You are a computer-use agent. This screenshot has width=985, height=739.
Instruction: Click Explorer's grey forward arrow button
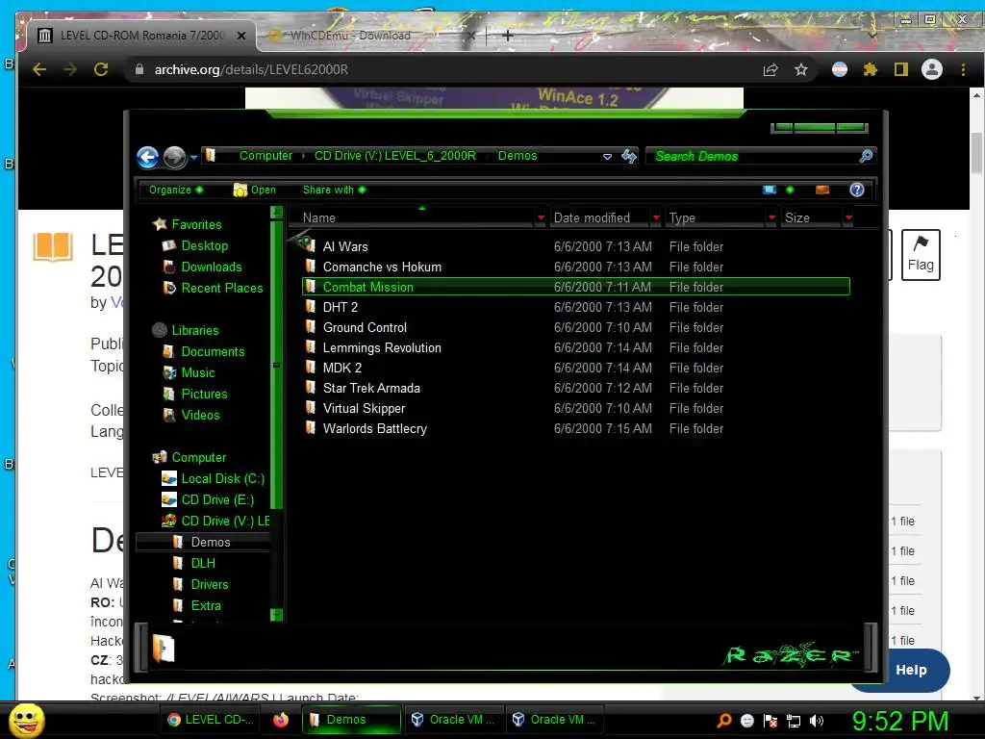click(x=175, y=157)
